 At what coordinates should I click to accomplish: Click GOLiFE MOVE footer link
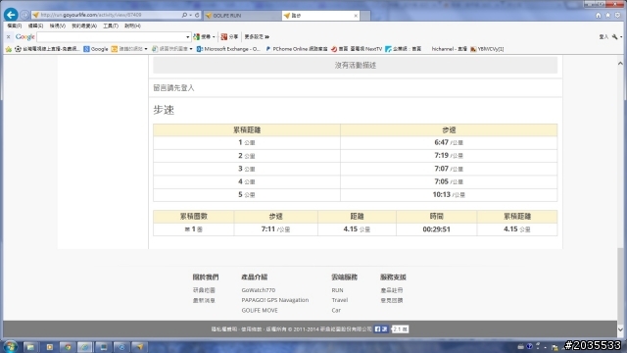click(260, 310)
